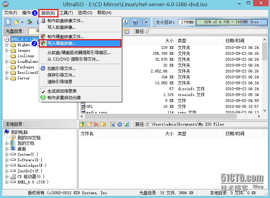This screenshot has width=270, height=198.
Task: Open the 启动(B) menu
Action: pos(48,13)
